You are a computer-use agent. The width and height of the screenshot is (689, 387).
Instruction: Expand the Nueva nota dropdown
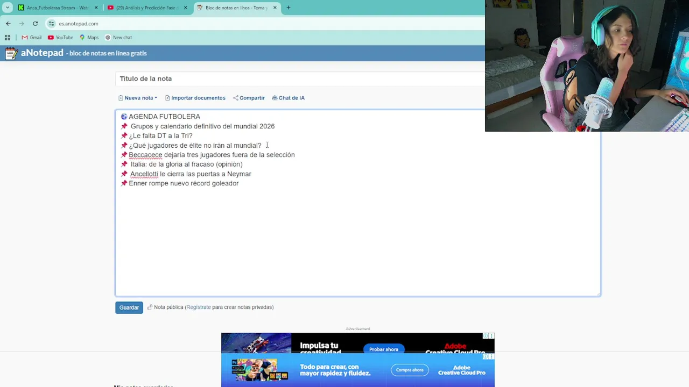pyautogui.click(x=138, y=98)
